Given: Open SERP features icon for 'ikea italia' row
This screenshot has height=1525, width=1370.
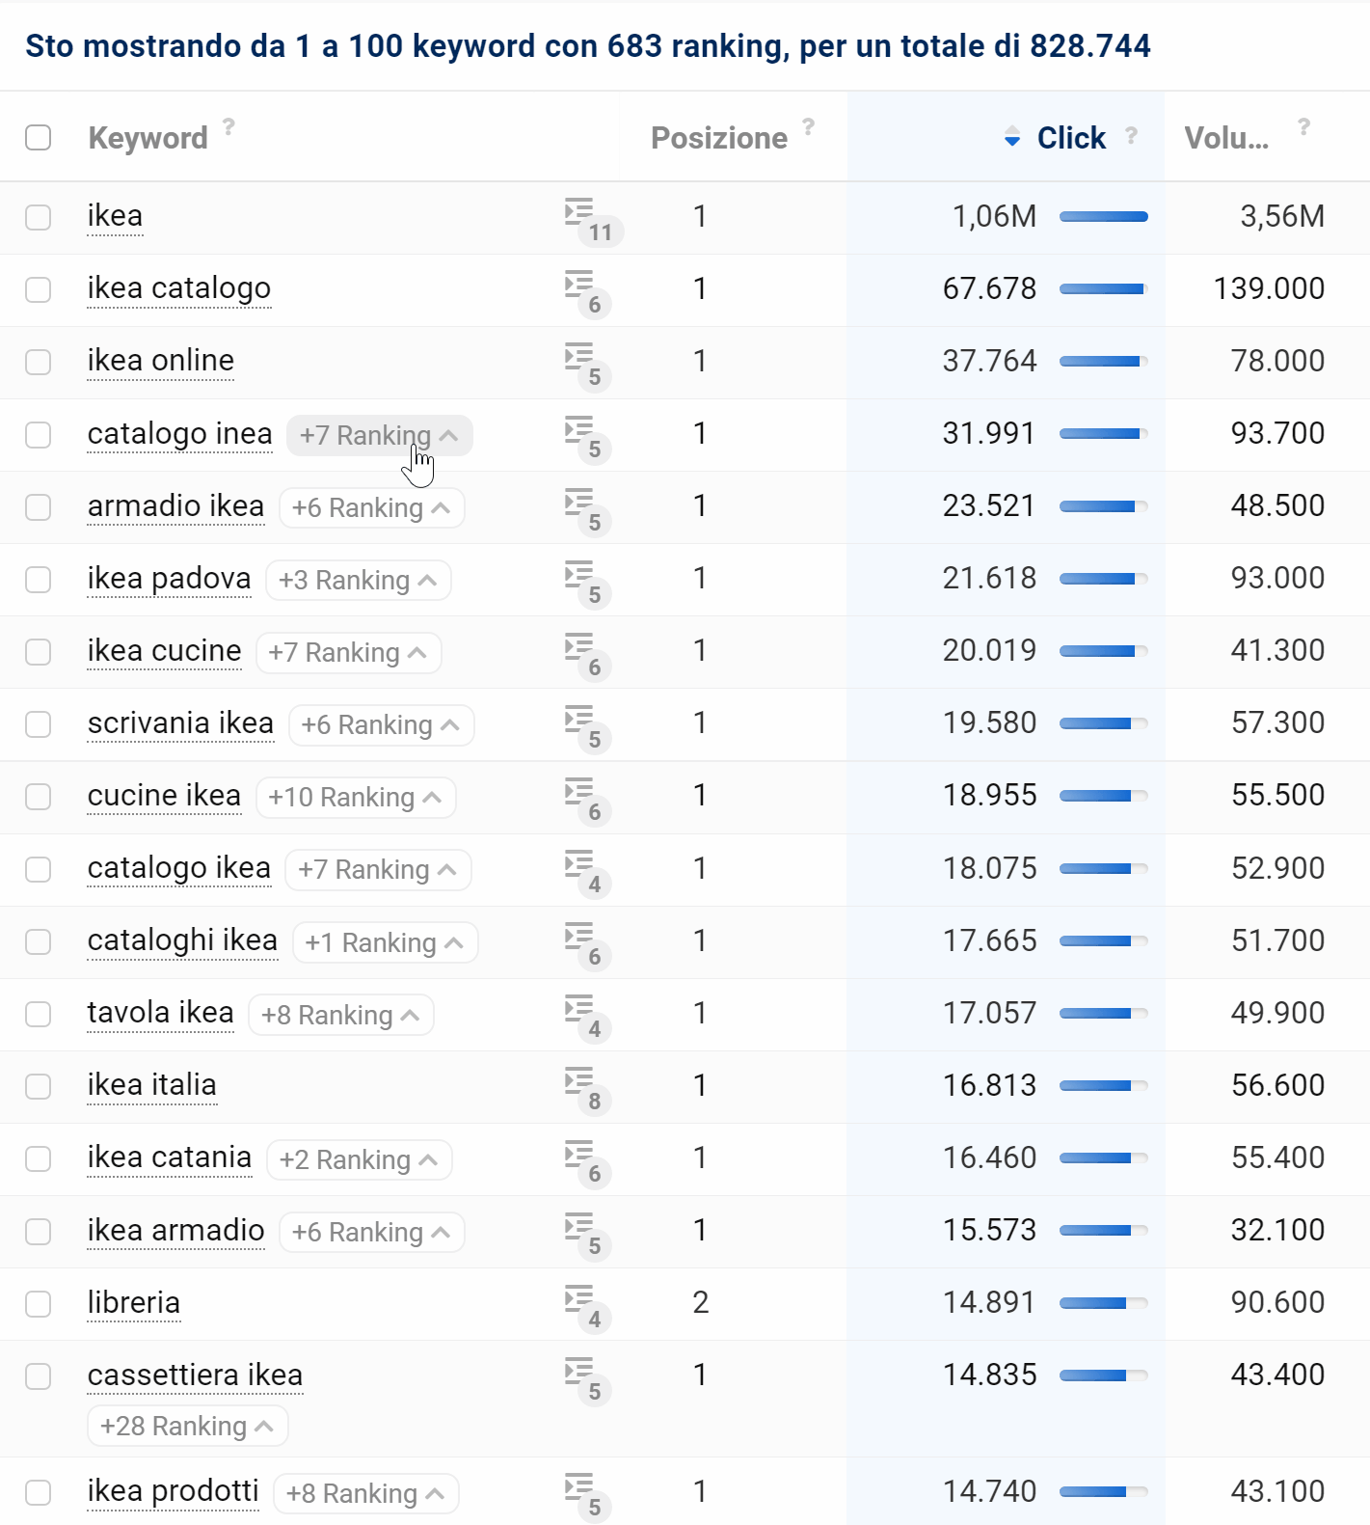Looking at the screenshot, I should pyautogui.click(x=588, y=1089).
